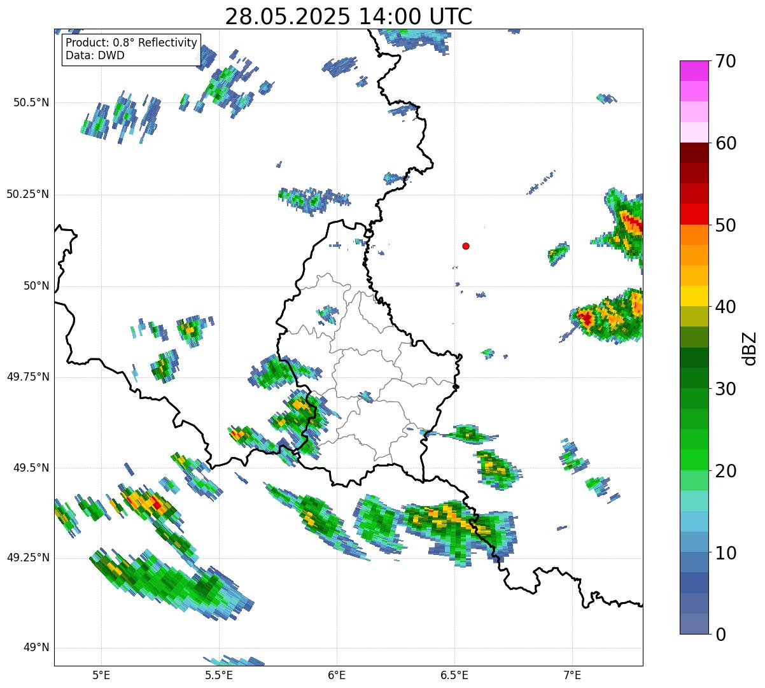Screen dimensions: 765x688
Task: Click the dark maroon colorbar segment below 60
Action: click(693, 153)
